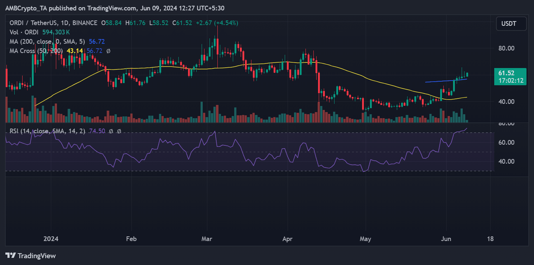534x265 pixels.
Task: Click the 594.303K volume value
Action: (x=57, y=32)
